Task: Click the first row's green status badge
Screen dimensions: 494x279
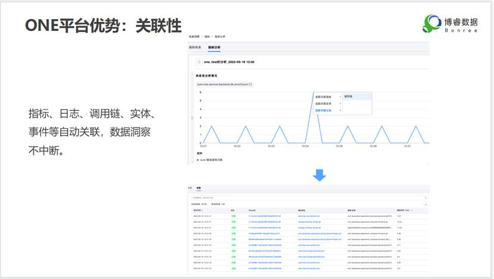Action: pos(233,215)
